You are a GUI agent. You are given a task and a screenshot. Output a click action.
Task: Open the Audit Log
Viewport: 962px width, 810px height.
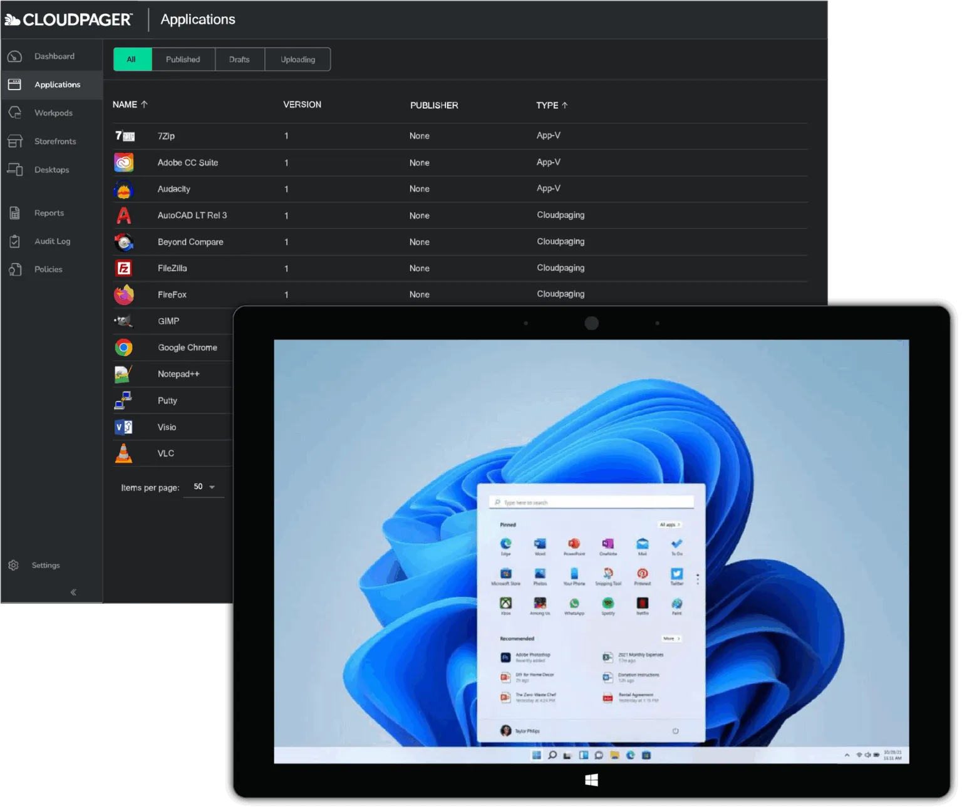(52, 241)
